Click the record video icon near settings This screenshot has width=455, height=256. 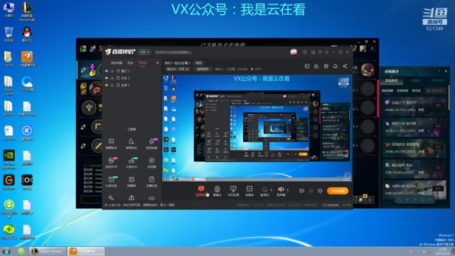(x=301, y=191)
